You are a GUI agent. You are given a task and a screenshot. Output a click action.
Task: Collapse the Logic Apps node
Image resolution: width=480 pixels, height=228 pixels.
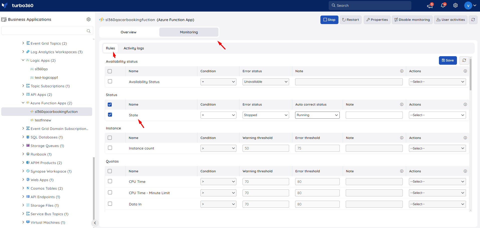(x=23, y=60)
